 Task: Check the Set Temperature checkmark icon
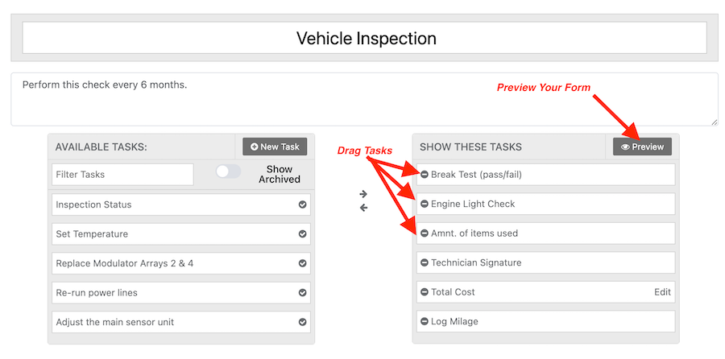click(x=303, y=234)
